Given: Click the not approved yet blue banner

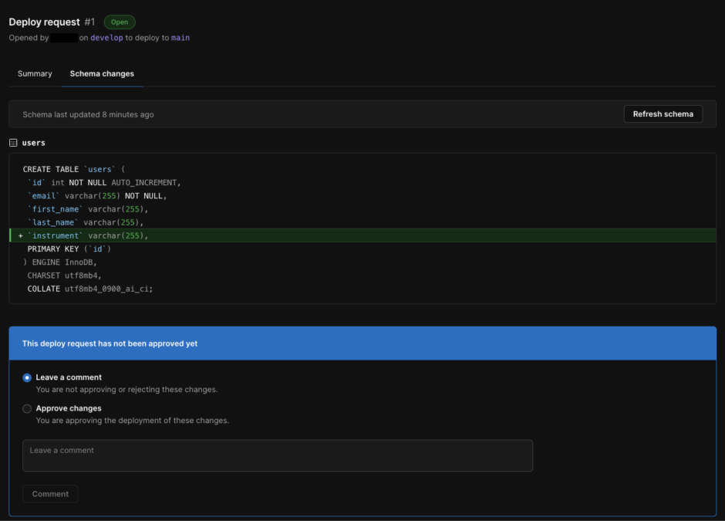Looking at the screenshot, I should coord(362,343).
